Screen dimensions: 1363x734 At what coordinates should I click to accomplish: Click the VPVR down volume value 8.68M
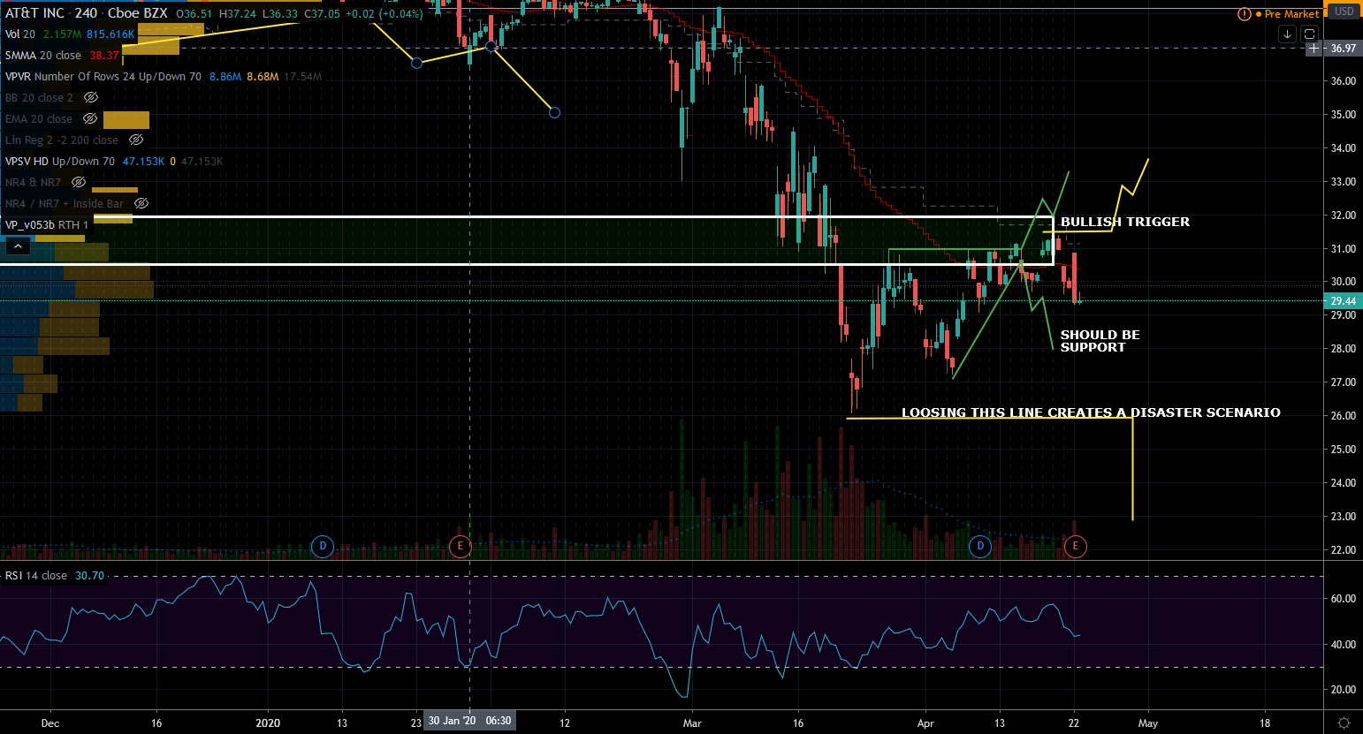263,77
